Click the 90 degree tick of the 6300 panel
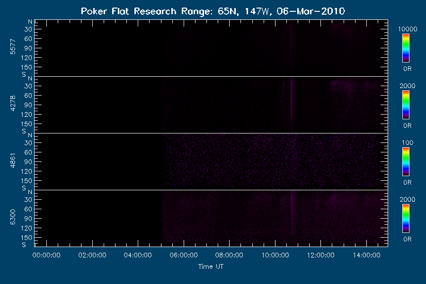The image size is (426, 284). coord(28,219)
